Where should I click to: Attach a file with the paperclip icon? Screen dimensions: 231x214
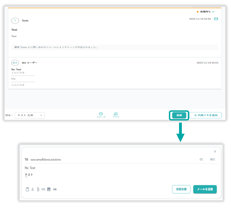[x=38, y=189]
